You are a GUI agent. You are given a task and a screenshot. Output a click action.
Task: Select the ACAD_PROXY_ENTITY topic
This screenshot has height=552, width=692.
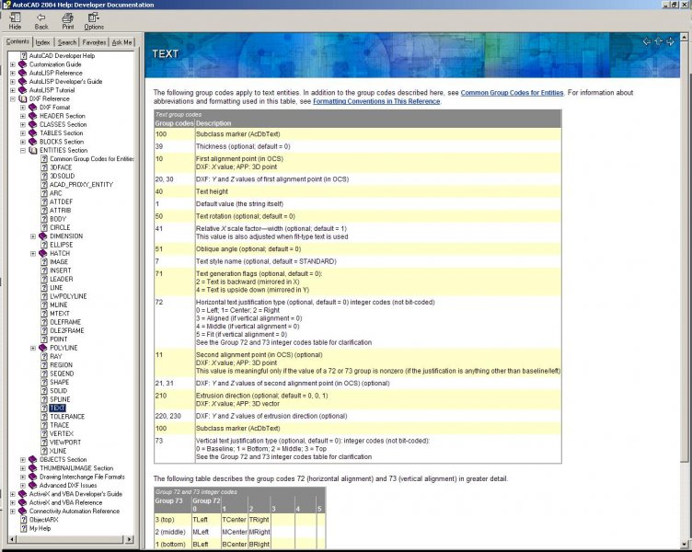pyautogui.click(x=81, y=184)
